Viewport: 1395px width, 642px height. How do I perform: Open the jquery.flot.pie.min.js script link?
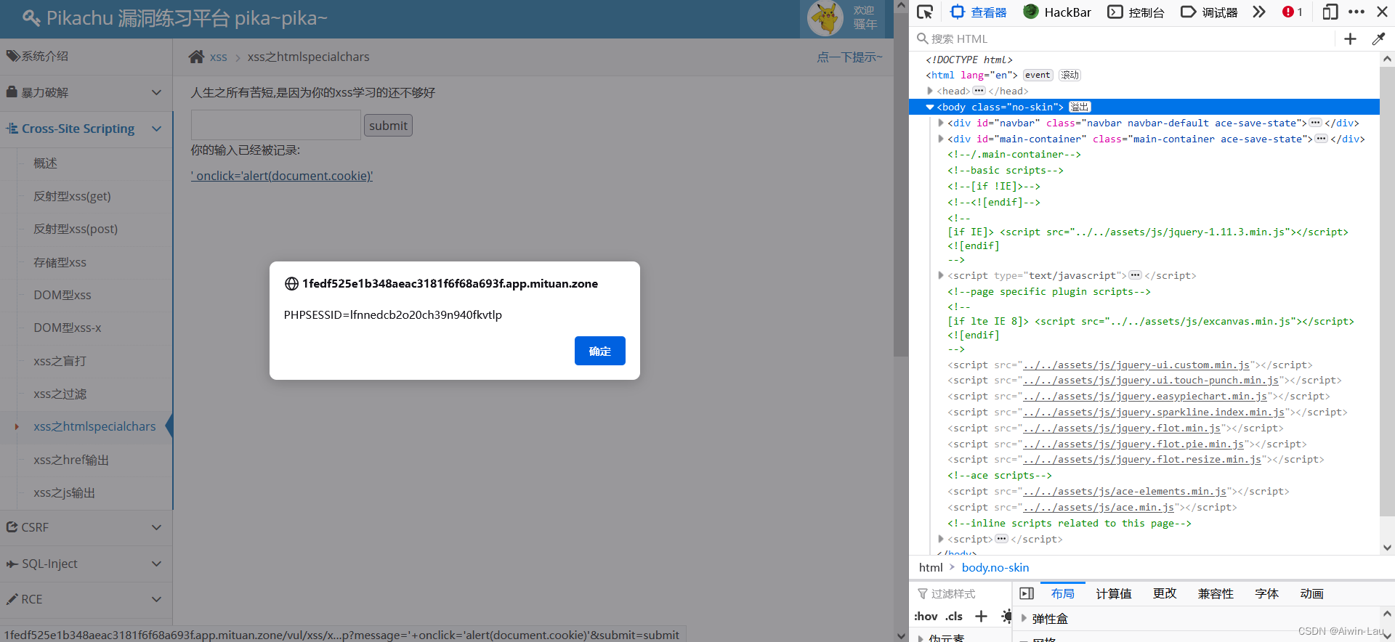click(x=1133, y=444)
